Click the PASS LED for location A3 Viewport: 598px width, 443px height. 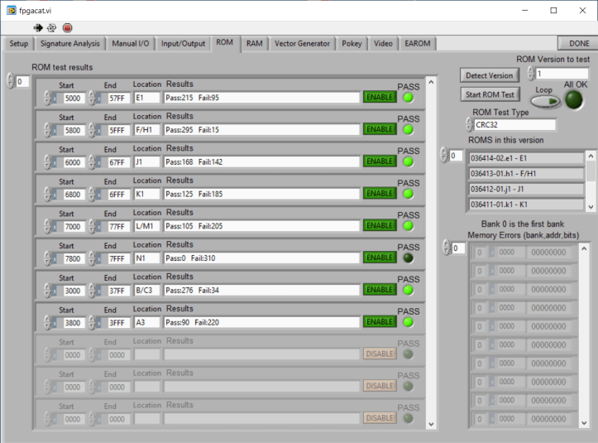click(x=408, y=322)
